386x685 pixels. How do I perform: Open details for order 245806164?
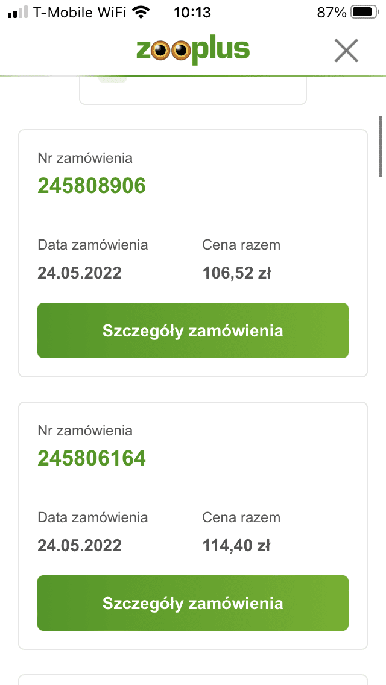click(193, 604)
